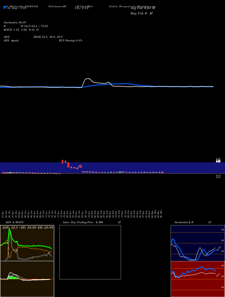Click the 'SI 14/3: 65.4 / 72.22' value
225x297 pixels.
tap(34, 26)
